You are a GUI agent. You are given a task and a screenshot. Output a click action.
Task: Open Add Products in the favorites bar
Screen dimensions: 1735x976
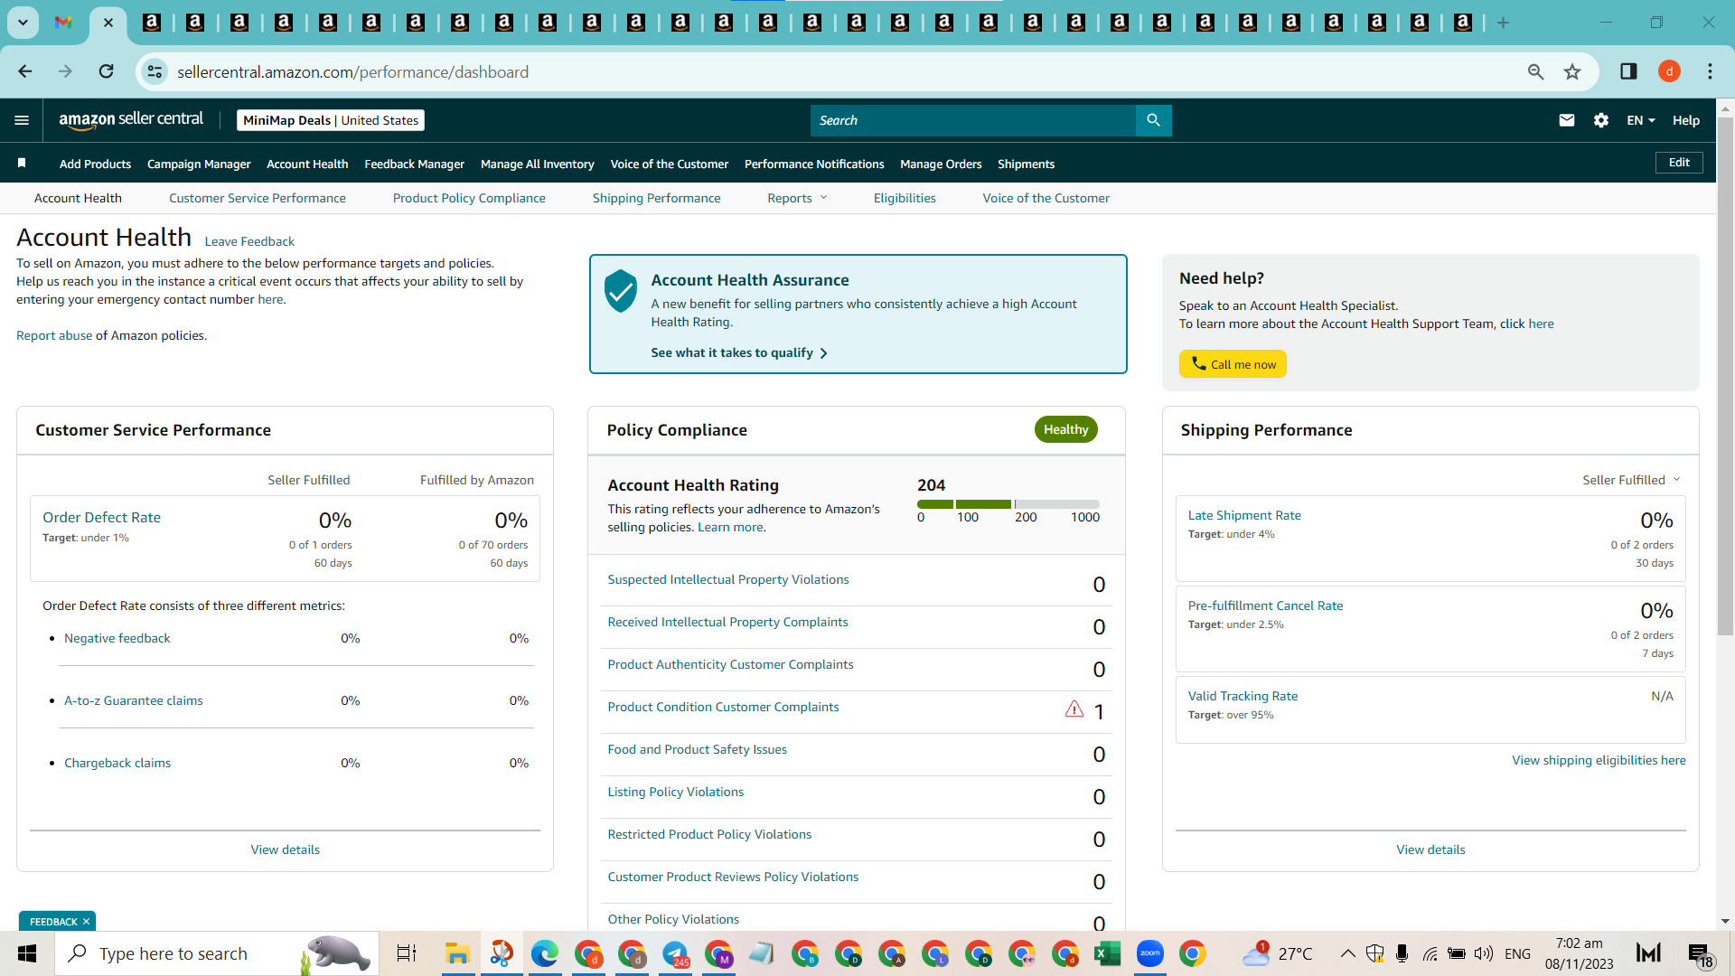point(95,164)
